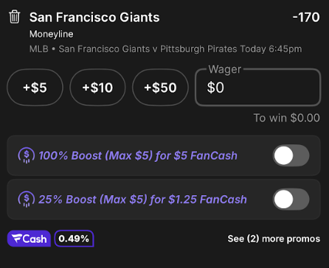This screenshot has width=329, height=268.
Task: Enable the 25% Boost toggle
Action: coord(291,199)
